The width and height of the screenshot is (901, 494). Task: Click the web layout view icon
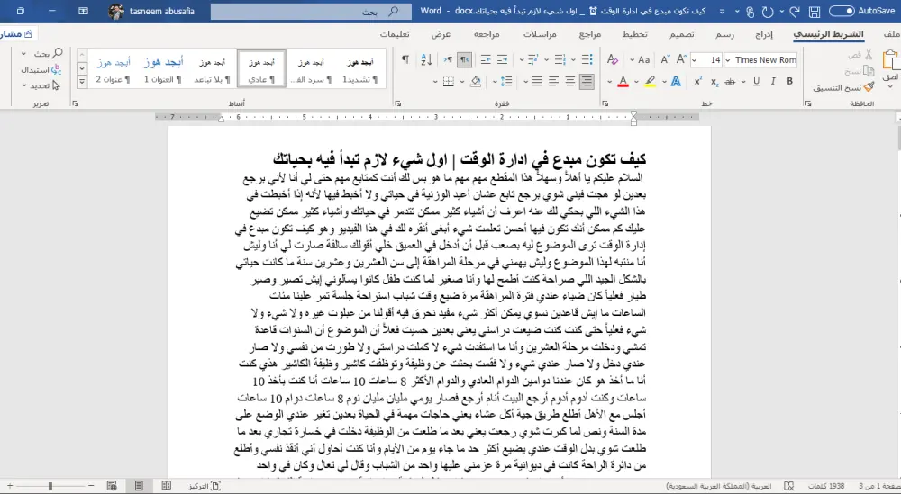(112, 486)
